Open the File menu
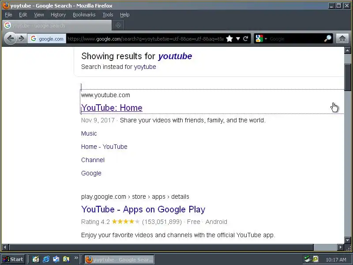This screenshot has height=265, width=353. (8, 15)
